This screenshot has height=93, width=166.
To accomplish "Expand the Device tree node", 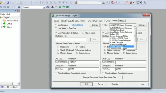I will pyautogui.click(x=2, y=27).
